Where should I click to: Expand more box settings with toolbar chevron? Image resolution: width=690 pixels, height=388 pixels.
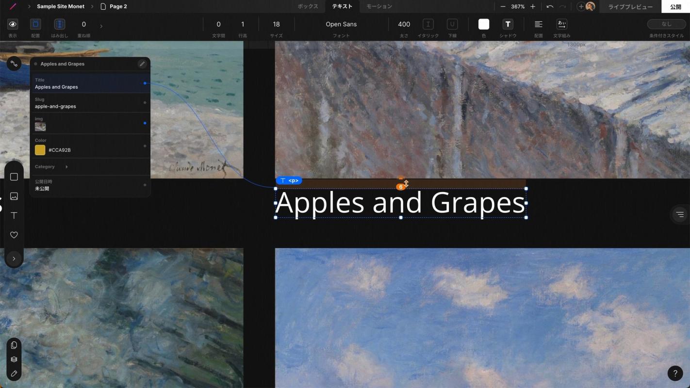(101, 26)
